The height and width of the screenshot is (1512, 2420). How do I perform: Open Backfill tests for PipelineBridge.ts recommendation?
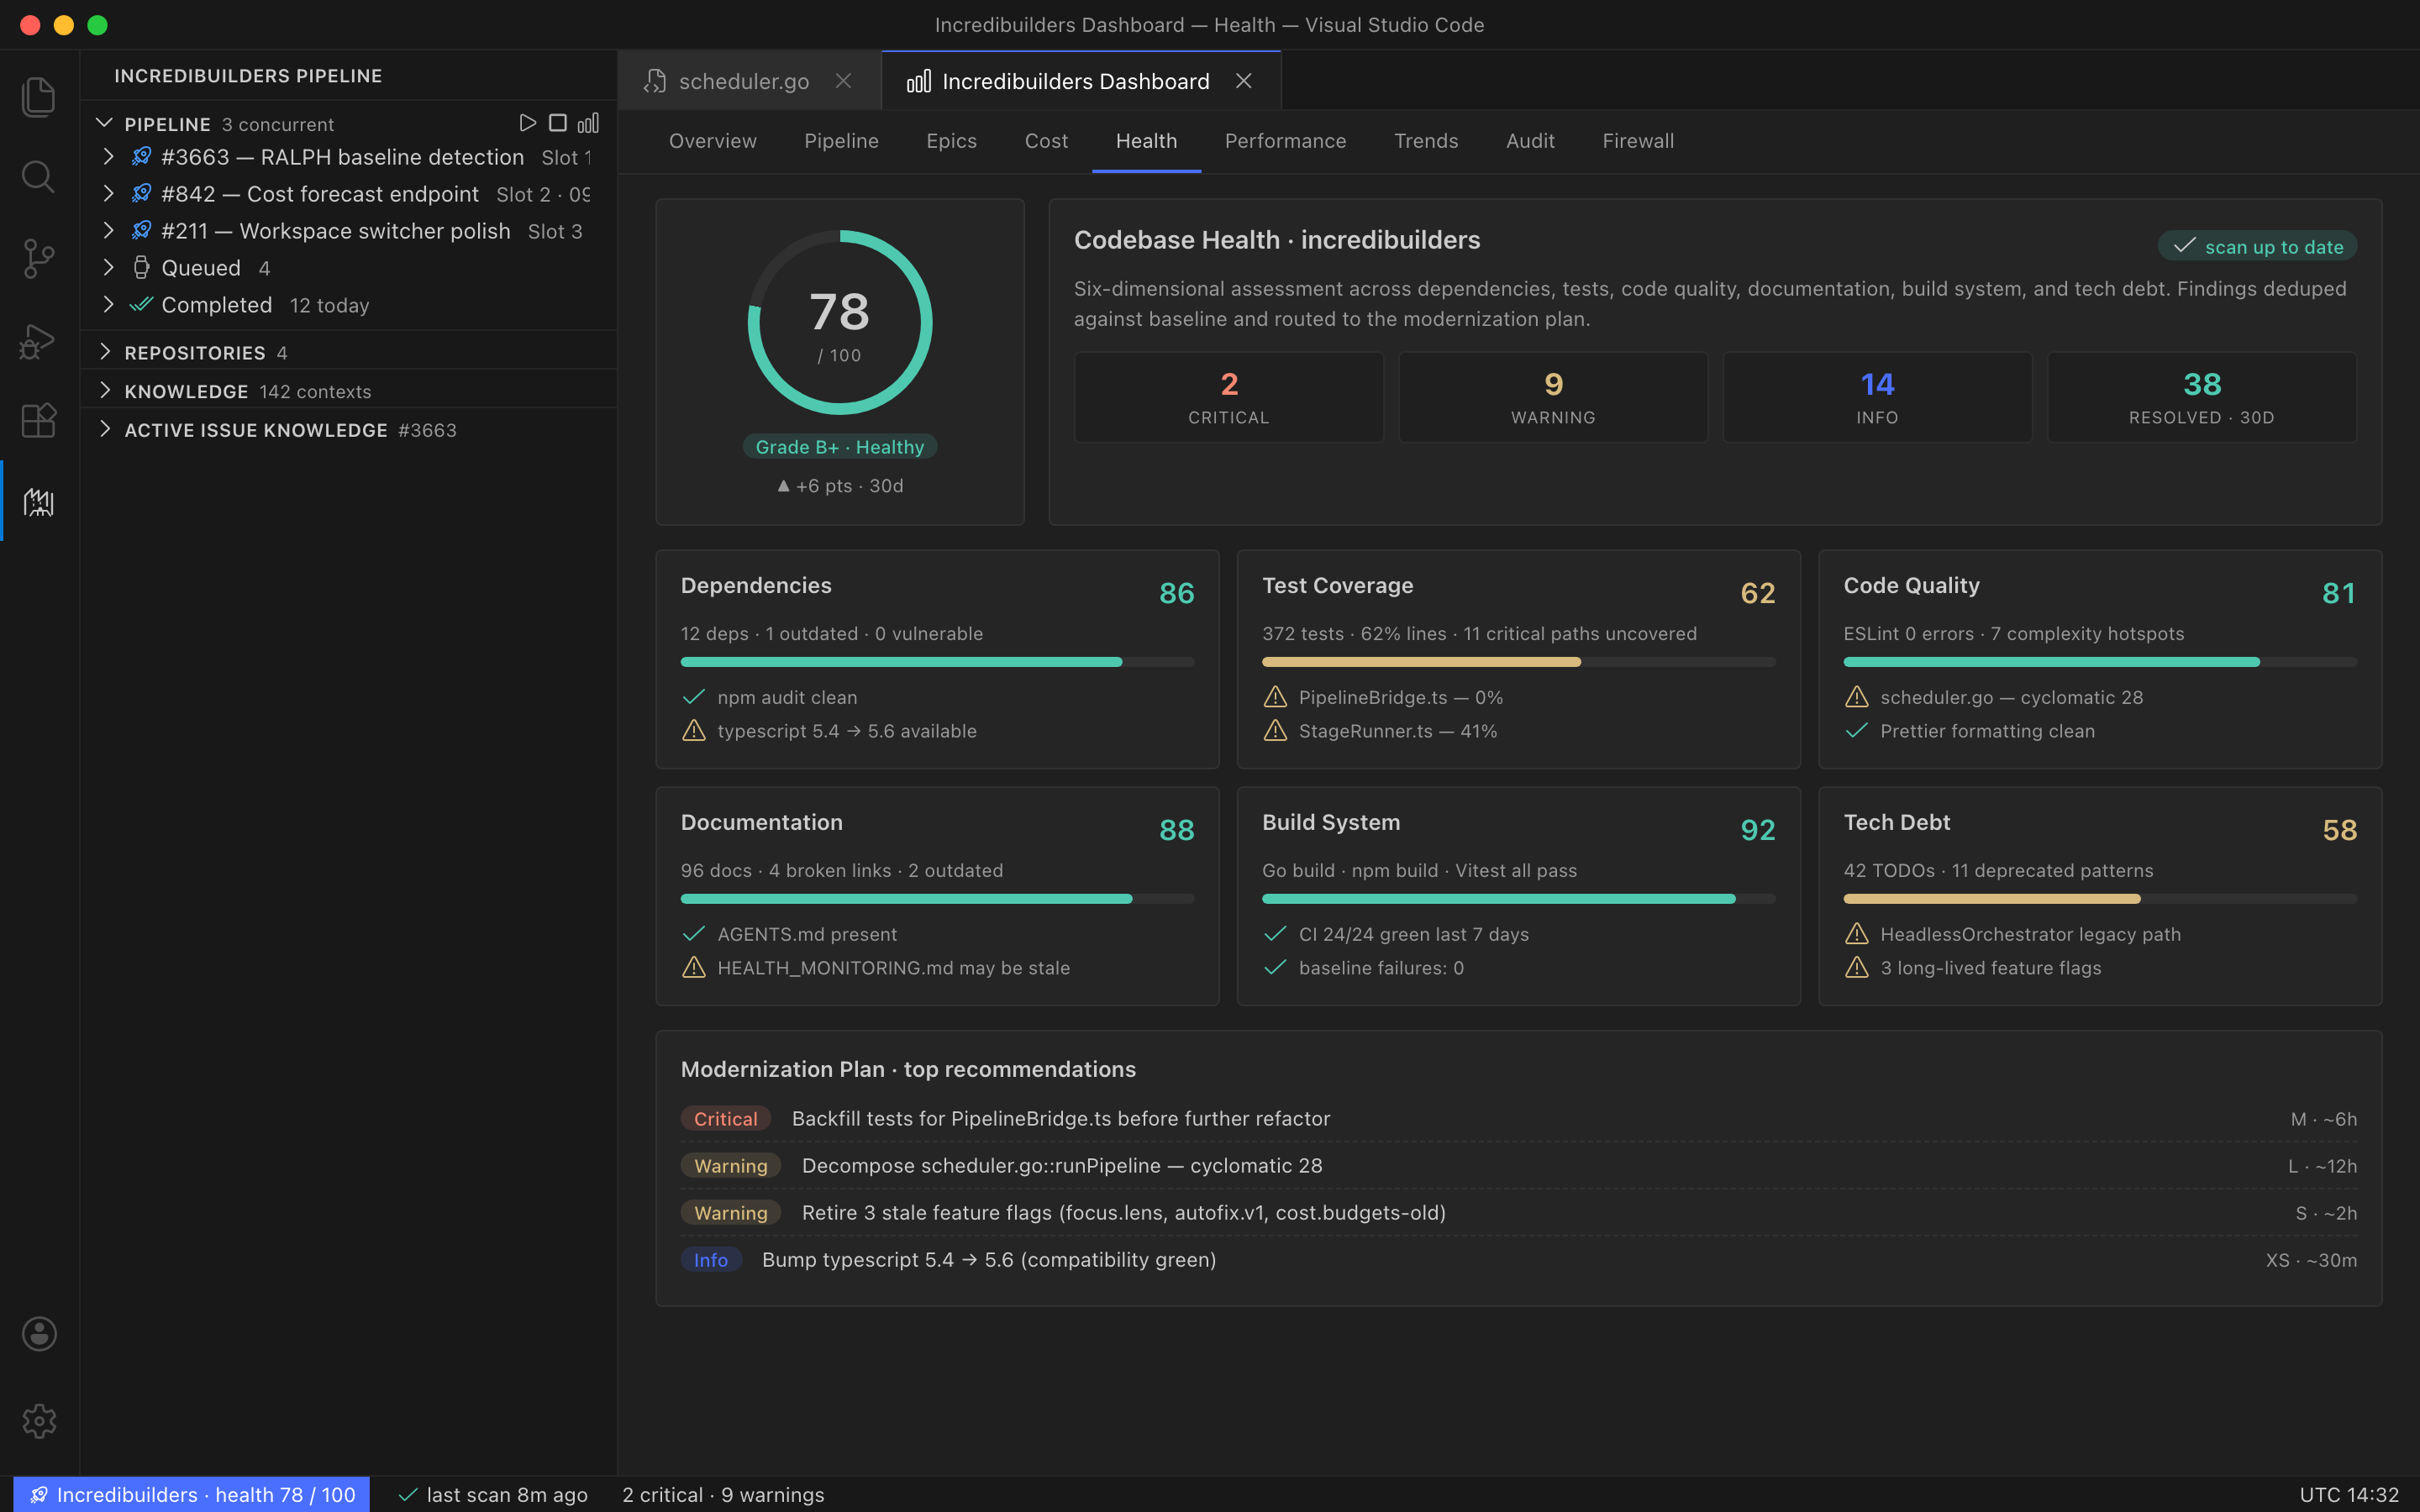1518,1119
